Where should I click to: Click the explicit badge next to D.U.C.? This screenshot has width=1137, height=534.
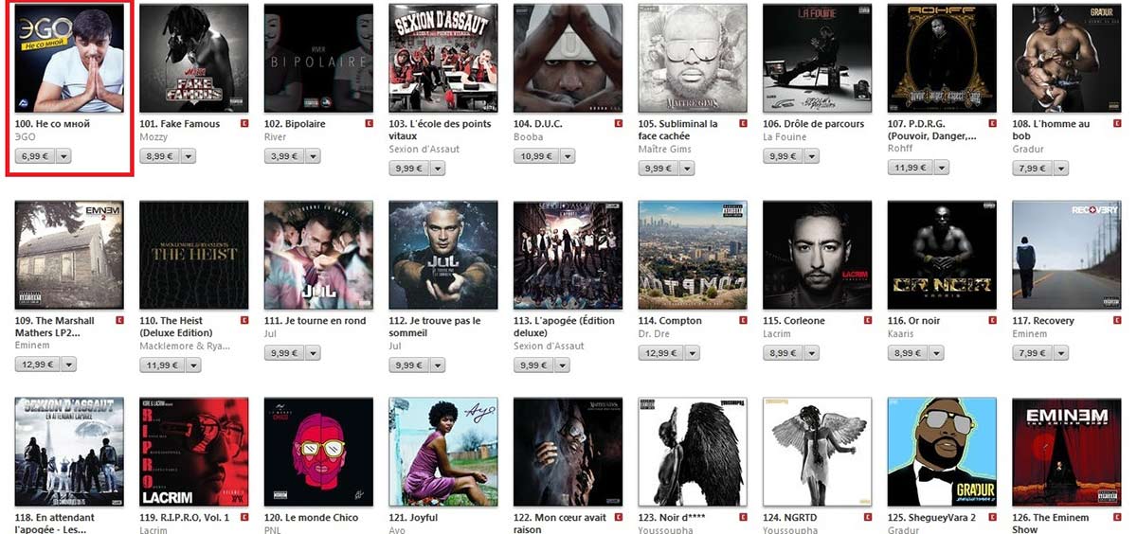click(619, 123)
